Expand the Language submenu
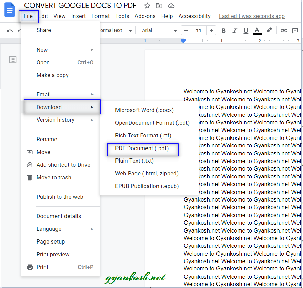The image size is (303, 288). click(x=60, y=229)
